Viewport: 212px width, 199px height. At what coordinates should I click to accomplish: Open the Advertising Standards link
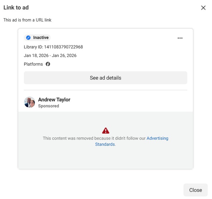[157, 138]
